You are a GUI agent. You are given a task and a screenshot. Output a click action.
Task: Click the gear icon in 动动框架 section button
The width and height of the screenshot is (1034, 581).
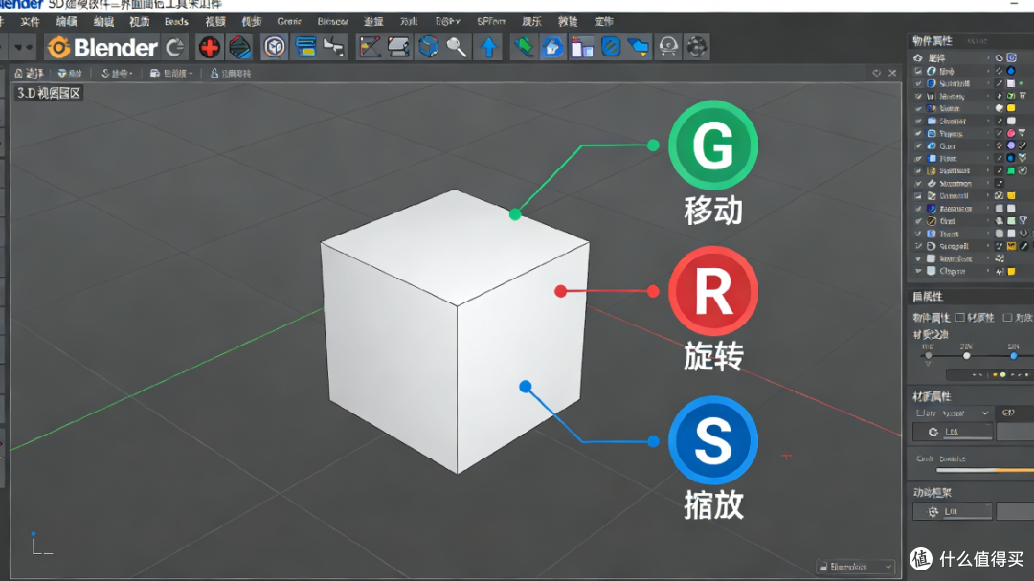coord(933,512)
